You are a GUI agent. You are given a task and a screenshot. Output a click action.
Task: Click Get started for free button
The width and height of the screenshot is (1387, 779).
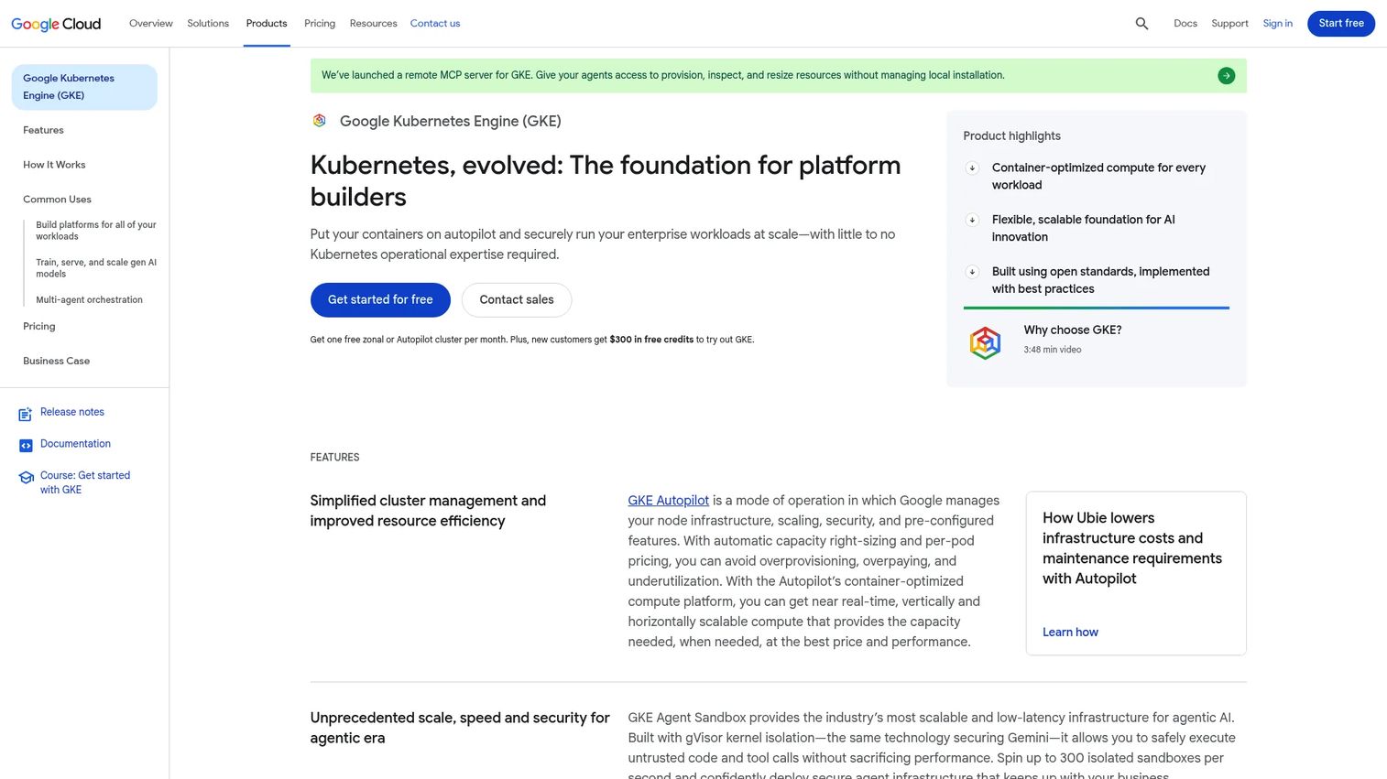pos(380,300)
